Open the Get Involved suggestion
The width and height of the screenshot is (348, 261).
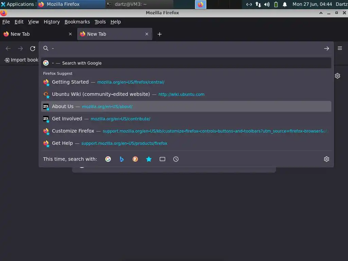click(x=186, y=119)
